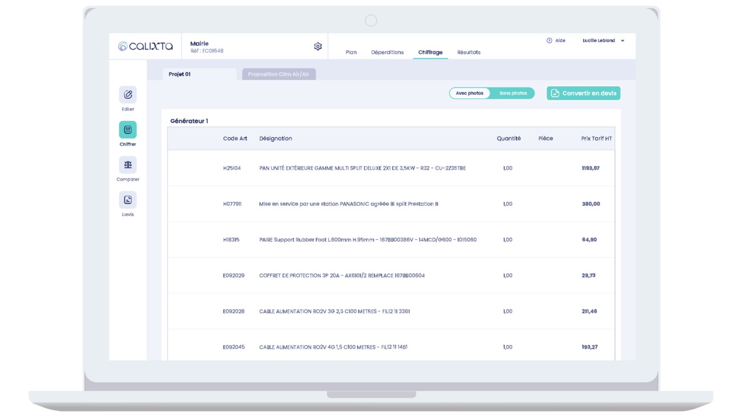Open the Chiffrer calculator panel
742x417 pixels.
(x=128, y=129)
